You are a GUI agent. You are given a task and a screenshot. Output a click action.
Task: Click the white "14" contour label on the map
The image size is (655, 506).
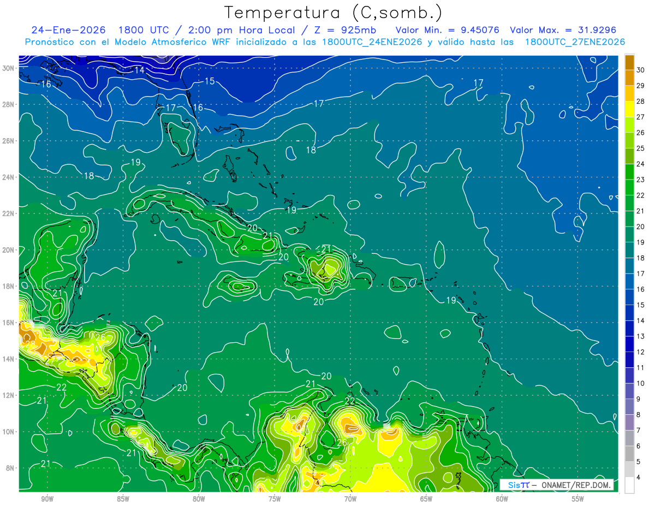(139, 70)
